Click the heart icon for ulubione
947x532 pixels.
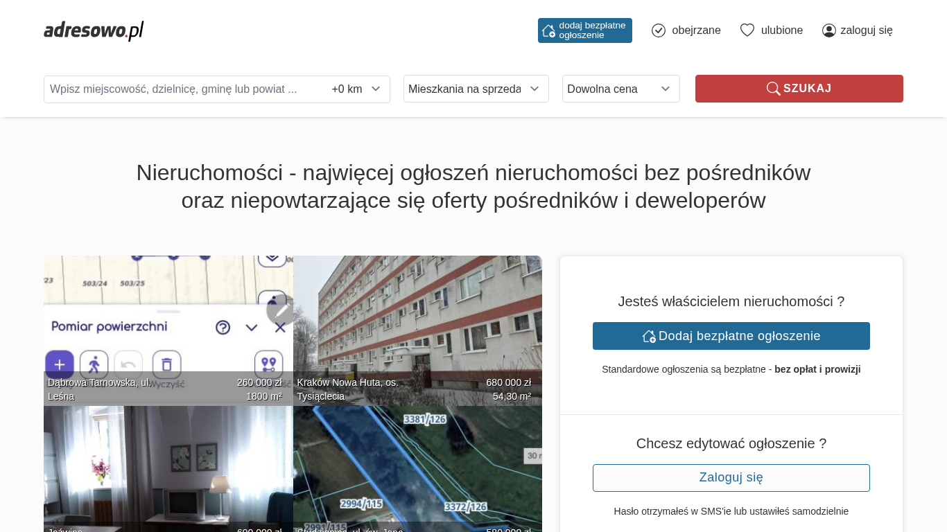(x=747, y=30)
